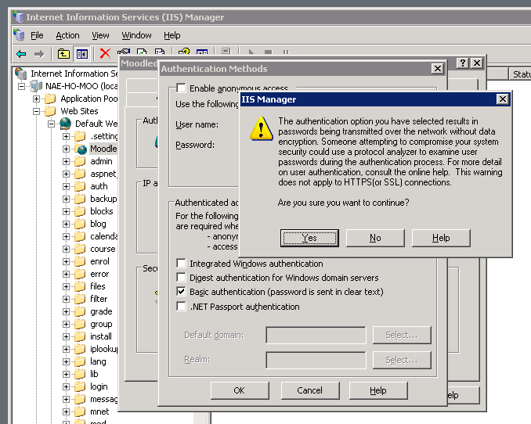Check Digest authentication for Windows domain servers

tap(182, 278)
